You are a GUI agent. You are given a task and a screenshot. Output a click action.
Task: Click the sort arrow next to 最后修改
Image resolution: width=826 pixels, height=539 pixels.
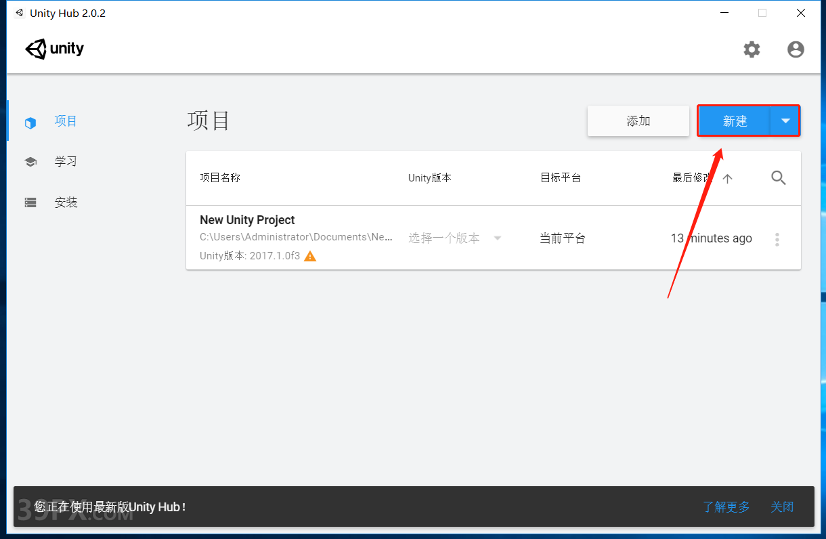[728, 179]
